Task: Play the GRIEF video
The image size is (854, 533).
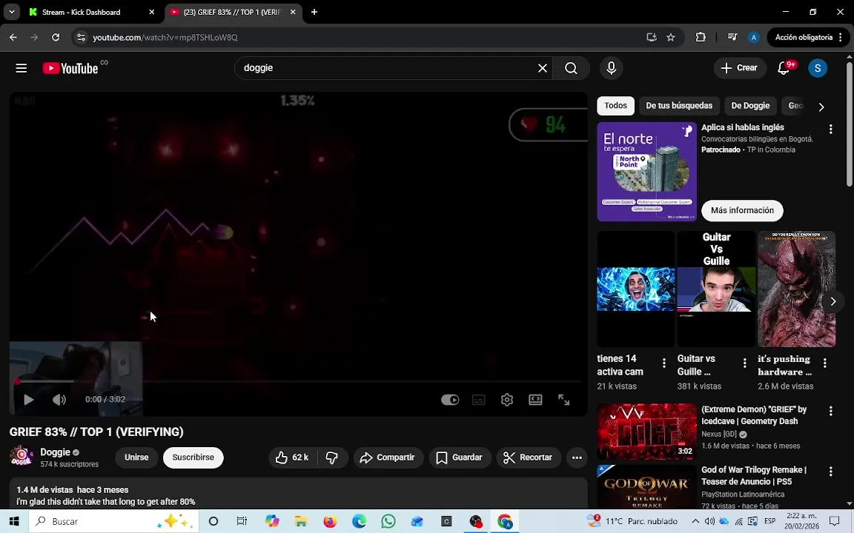Action: 28,400
